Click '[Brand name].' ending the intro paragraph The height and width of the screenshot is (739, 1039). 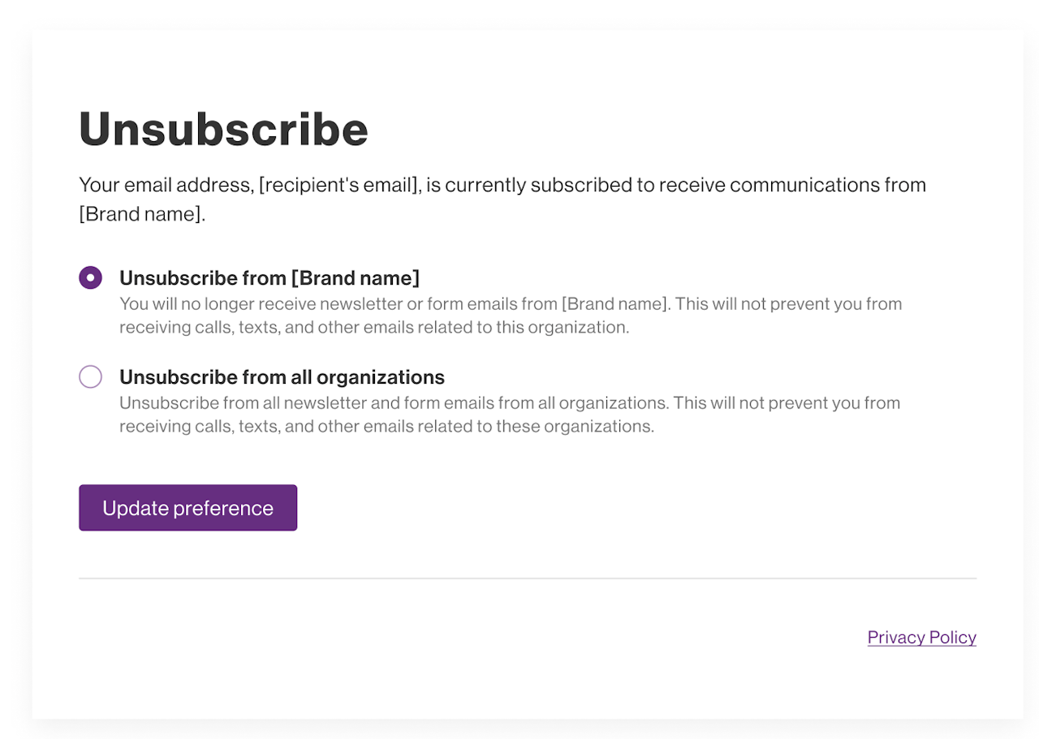click(141, 215)
